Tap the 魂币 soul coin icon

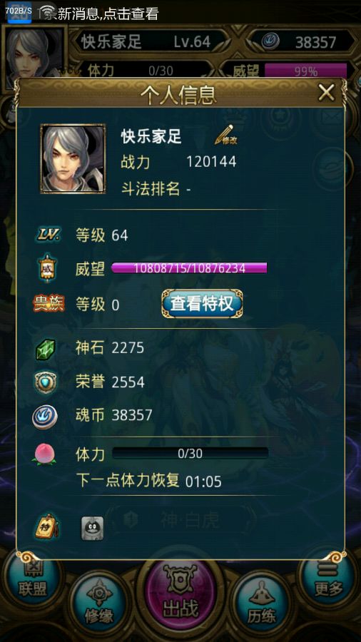(45, 417)
